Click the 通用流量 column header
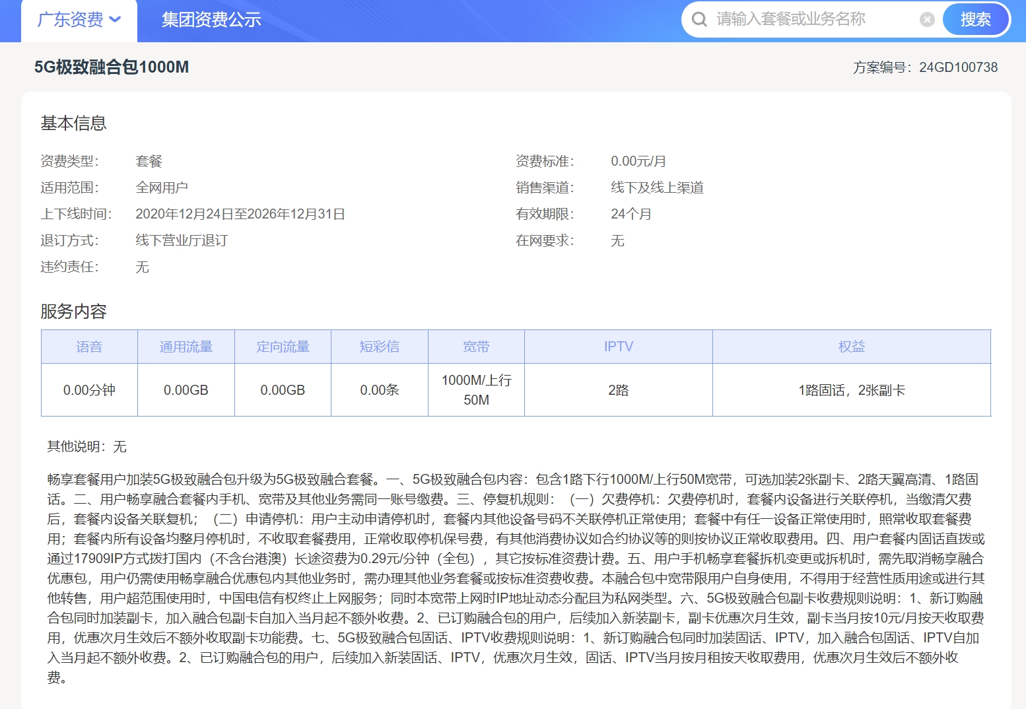 [x=186, y=347]
